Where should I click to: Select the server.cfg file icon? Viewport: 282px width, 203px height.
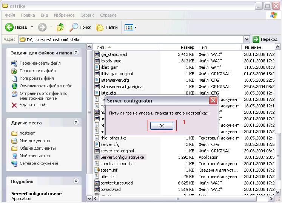[97, 144]
